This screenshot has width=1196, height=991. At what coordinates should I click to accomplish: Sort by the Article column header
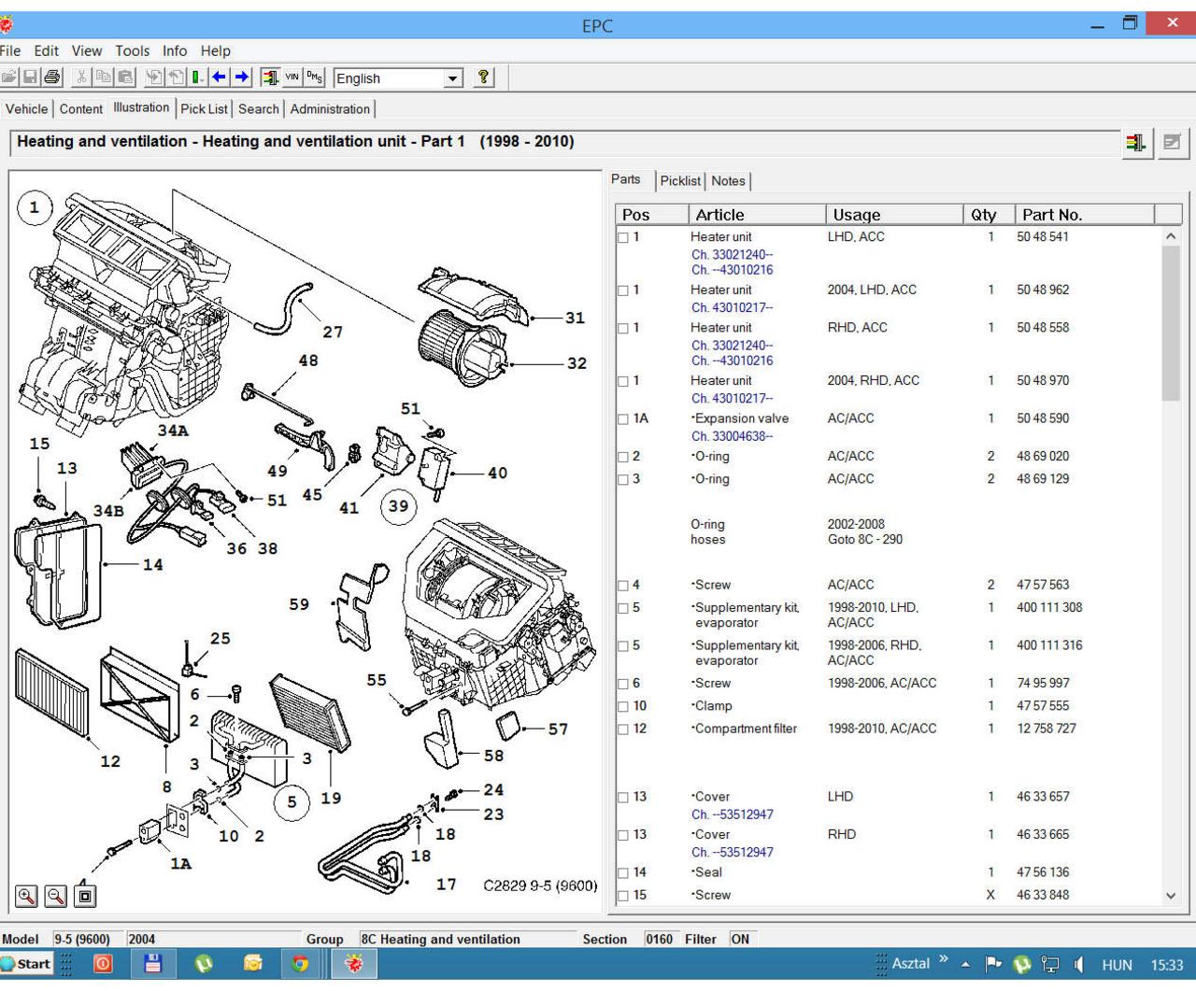click(757, 215)
